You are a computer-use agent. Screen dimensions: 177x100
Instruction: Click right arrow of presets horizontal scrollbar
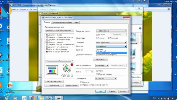73,61
